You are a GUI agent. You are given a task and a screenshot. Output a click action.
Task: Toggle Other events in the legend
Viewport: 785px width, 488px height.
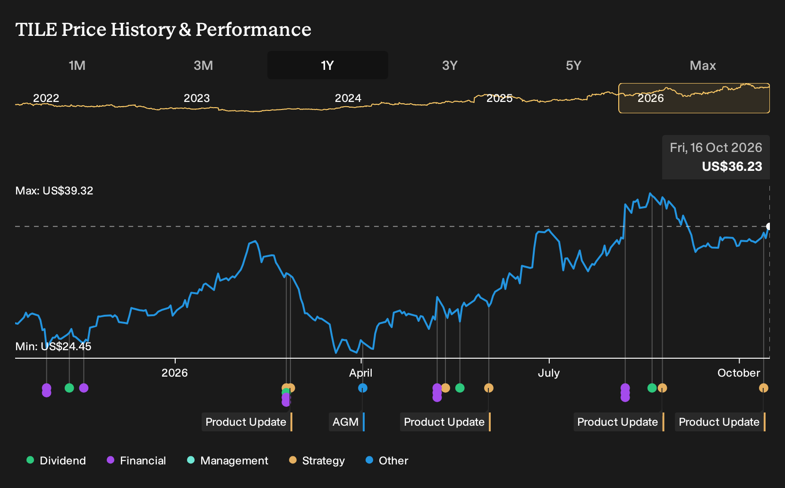tap(387, 461)
